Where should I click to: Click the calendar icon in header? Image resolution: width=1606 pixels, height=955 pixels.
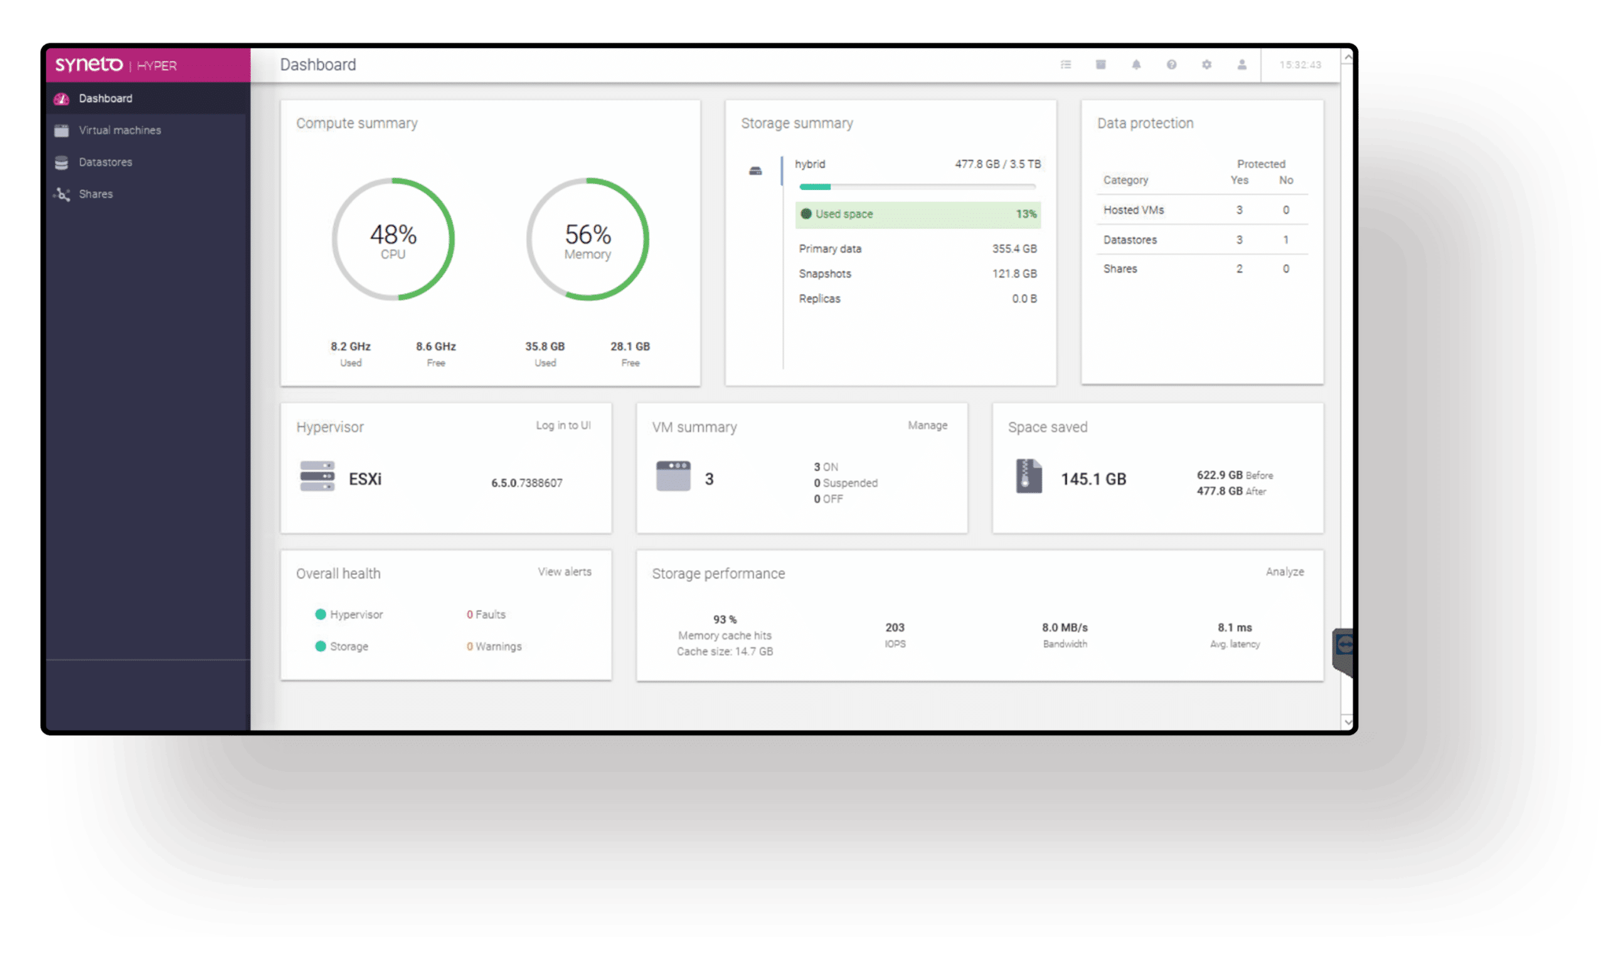tap(1101, 65)
